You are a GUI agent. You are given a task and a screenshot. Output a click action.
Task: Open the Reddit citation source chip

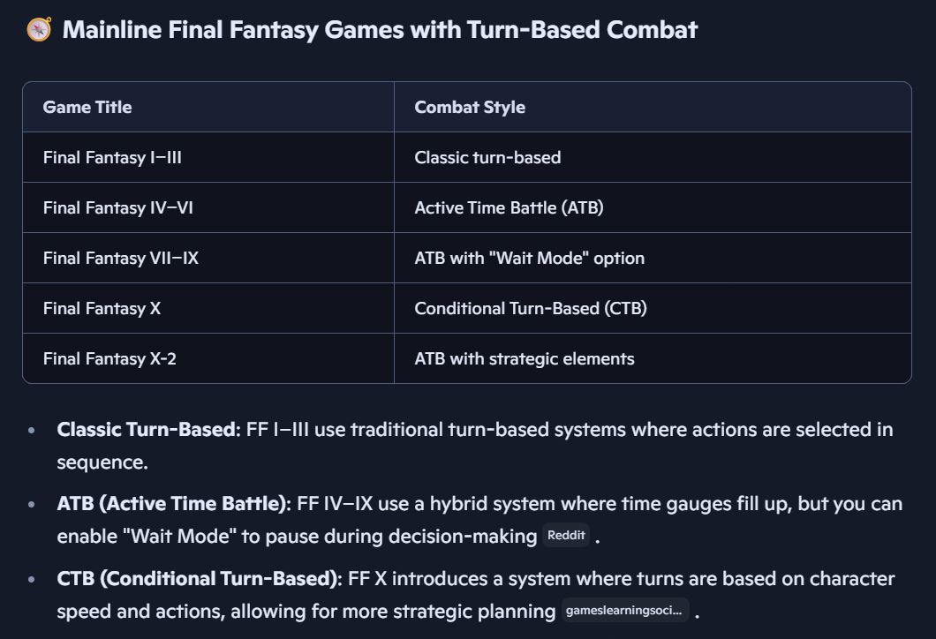click(565, 536)
